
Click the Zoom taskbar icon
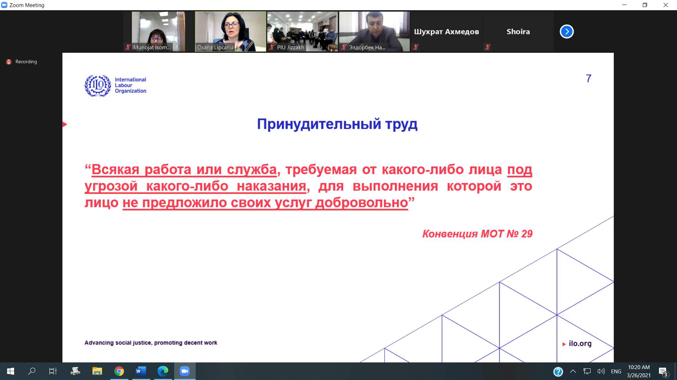tap(185, 371)
